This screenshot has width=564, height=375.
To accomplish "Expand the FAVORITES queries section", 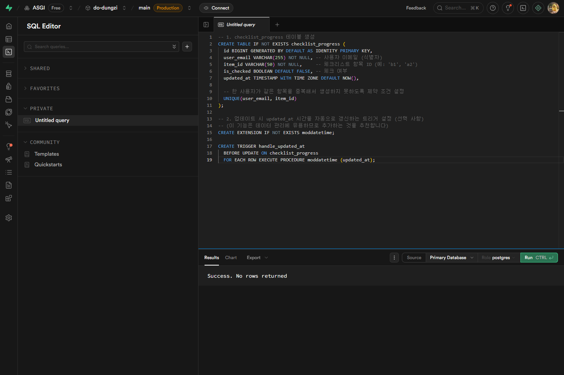I will click(45, 89).
